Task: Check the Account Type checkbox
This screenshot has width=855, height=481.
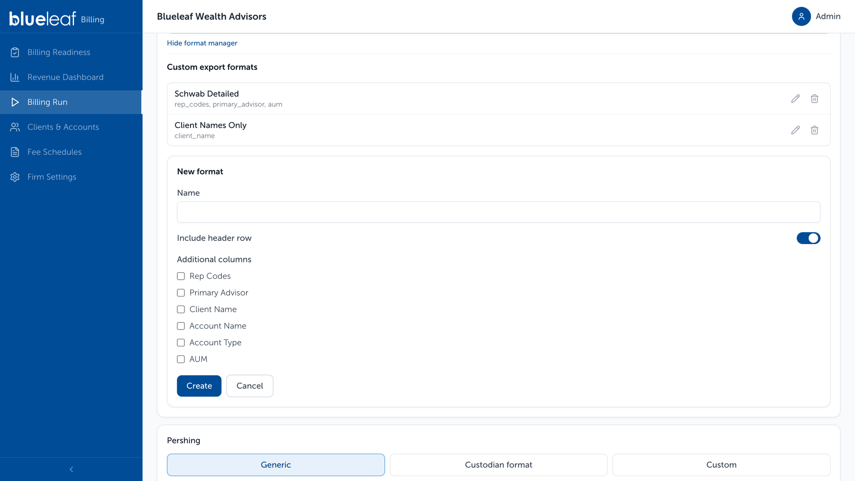Action: [x=181, y=342]
